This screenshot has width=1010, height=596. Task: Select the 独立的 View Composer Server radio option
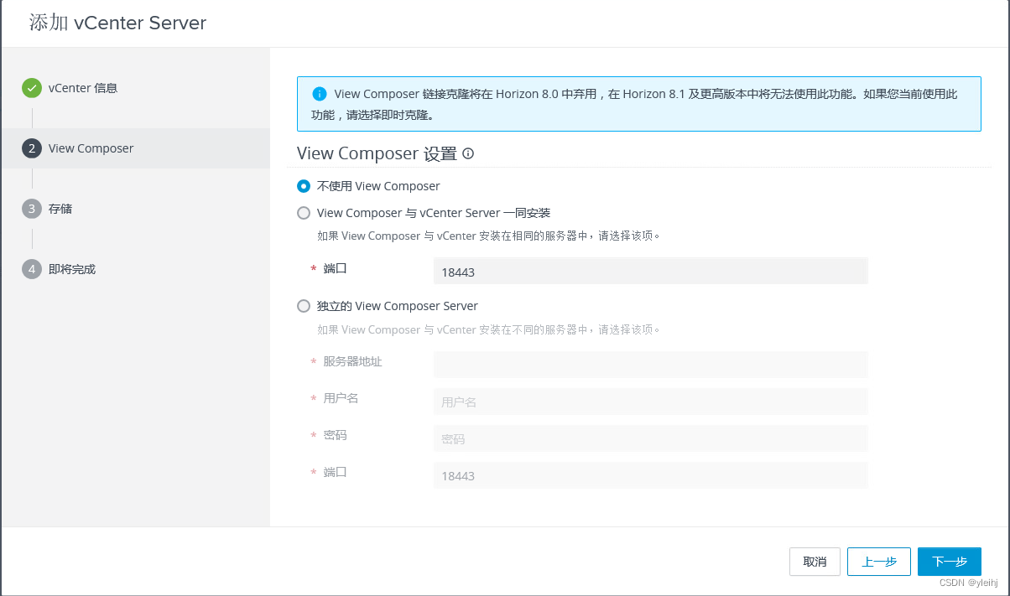coord(304,307)
